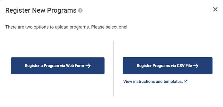The width and height of the screenshot is (223, 107).
Task: Choose Register Programs via CSV File
Action: coord(167,66)
